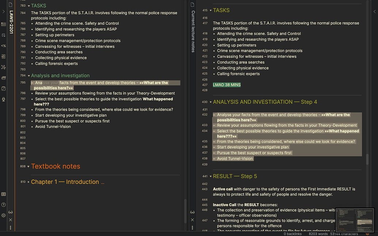
Task: Open more options dots in Current lecture notes
Action: [x=192, y=228]
